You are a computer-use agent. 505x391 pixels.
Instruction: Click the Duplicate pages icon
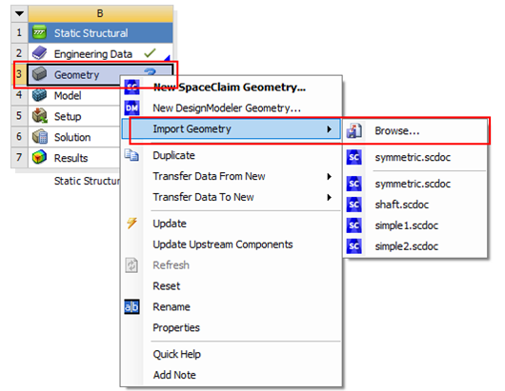coord(131,155)
